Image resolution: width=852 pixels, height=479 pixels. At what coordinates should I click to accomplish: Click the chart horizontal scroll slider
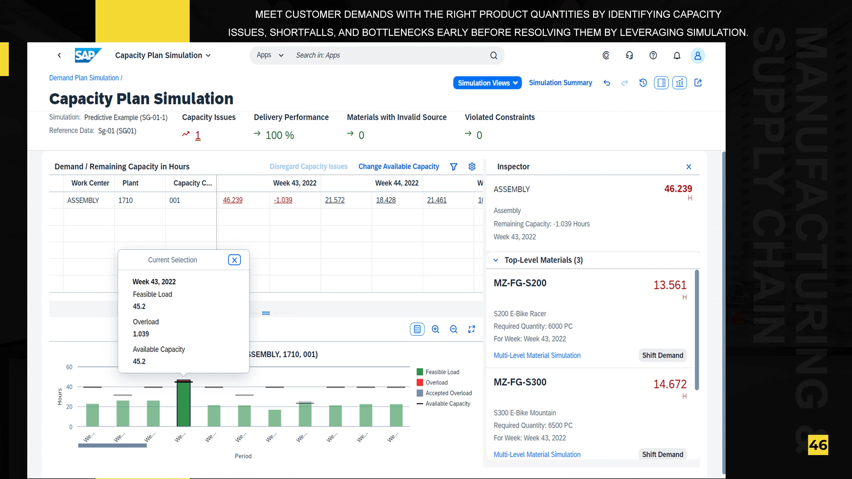click(x=112, y=446)
